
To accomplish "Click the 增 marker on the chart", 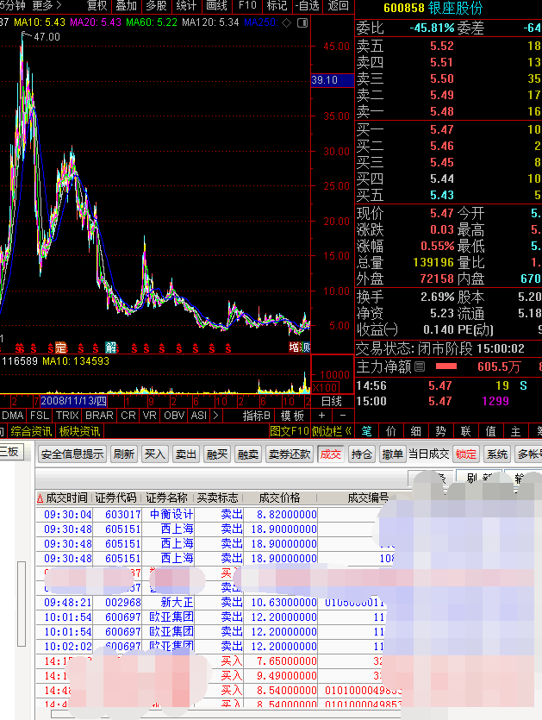I will [294, 347].
